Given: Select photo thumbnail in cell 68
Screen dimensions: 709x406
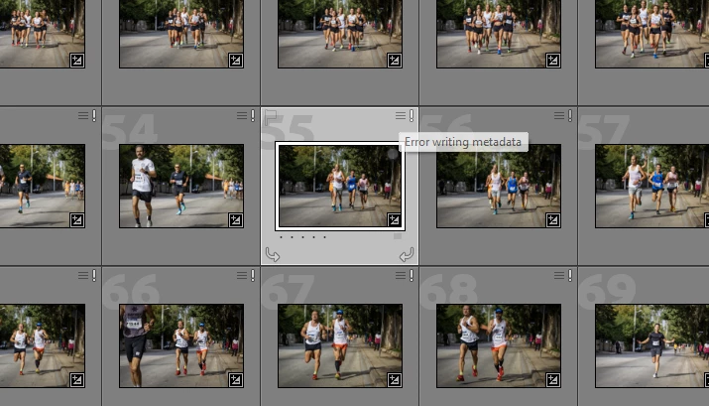Looking at the screenshot, I should tap(499, 345).
